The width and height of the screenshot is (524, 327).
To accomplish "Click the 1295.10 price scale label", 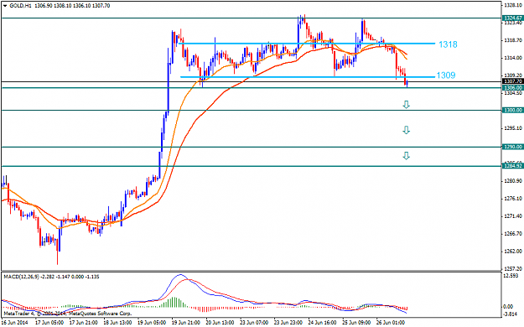I will click(x=513, y=128).
